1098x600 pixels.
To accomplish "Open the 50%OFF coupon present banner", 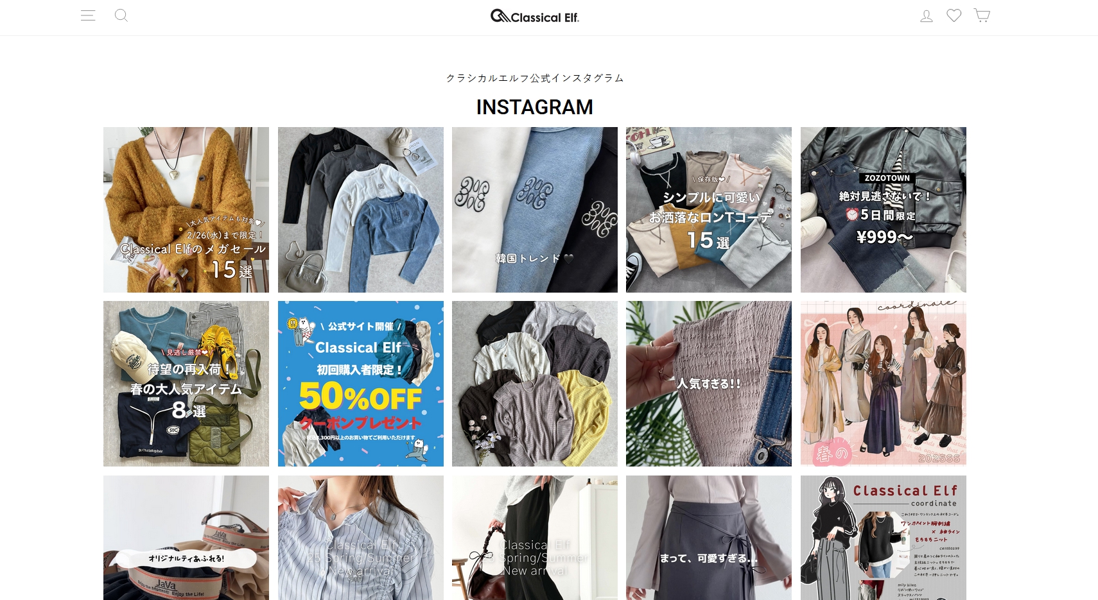I will pyautogui.click(x=361, y=384).
